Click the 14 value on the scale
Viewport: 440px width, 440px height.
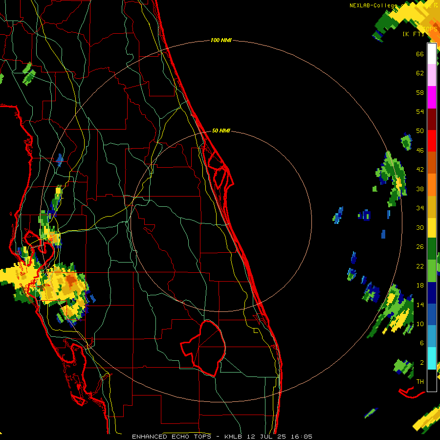coord(420,305)
